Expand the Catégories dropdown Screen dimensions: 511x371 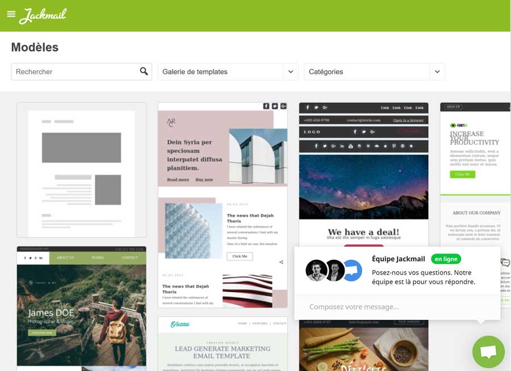point(374,71)
